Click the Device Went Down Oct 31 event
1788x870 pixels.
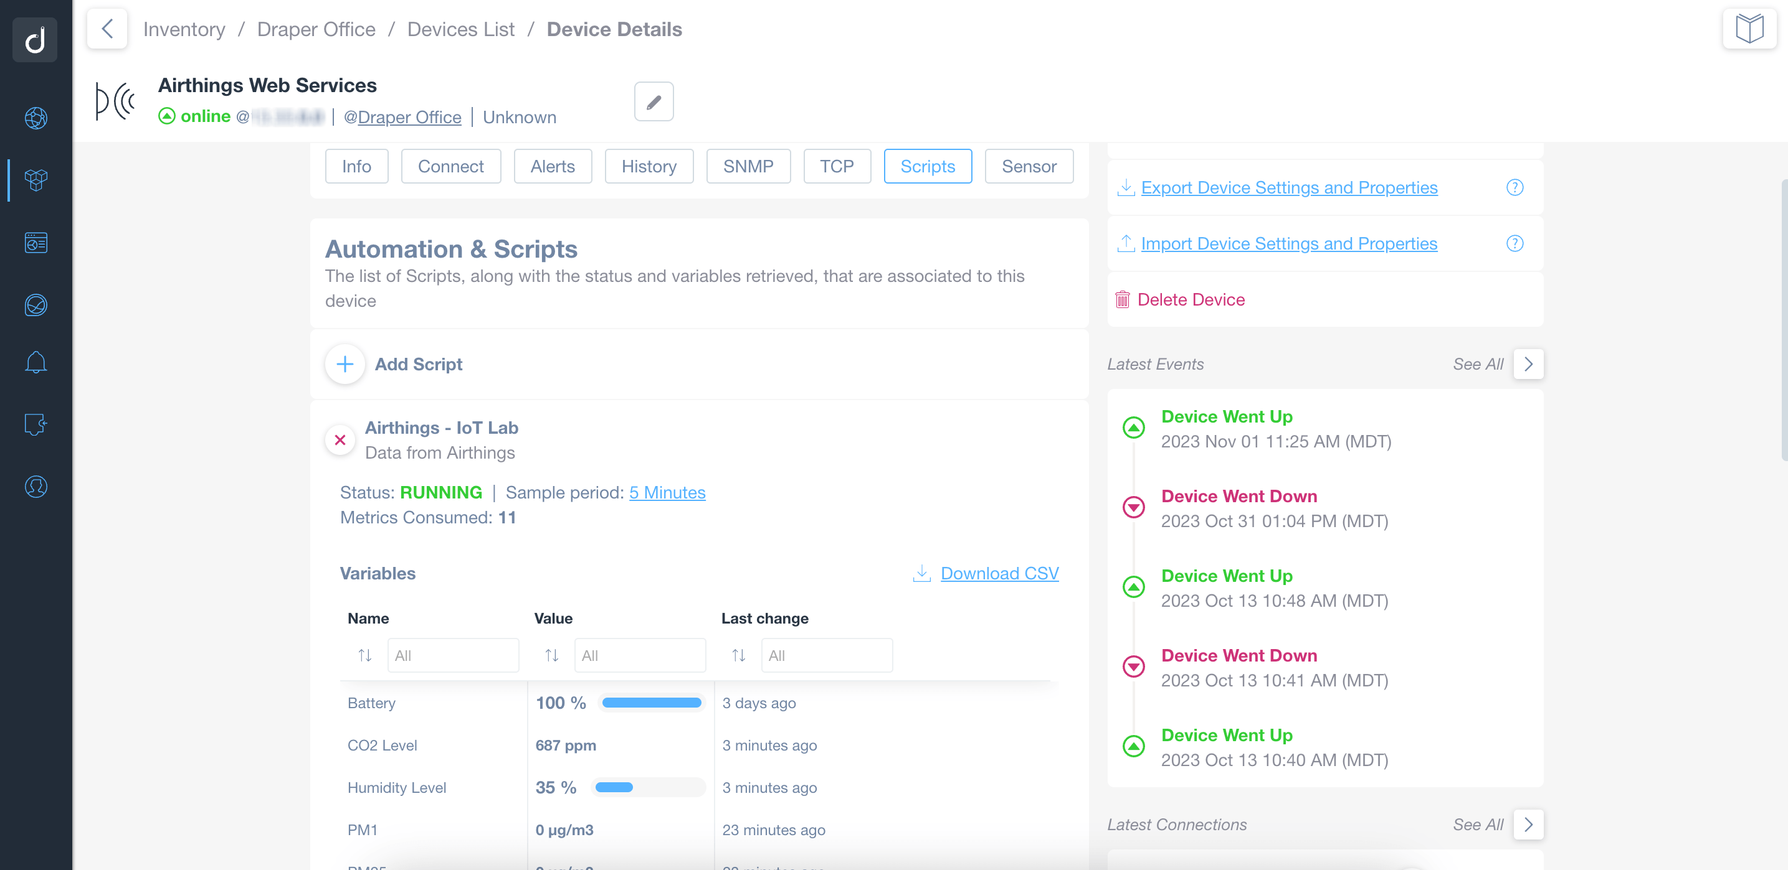[x=1275, y=509]
